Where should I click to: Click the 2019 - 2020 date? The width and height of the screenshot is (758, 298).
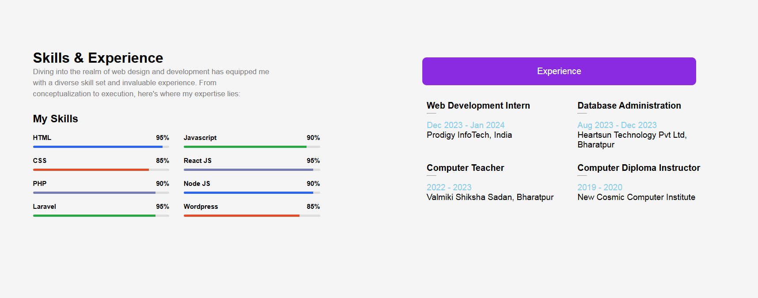[x=599, y=187]
